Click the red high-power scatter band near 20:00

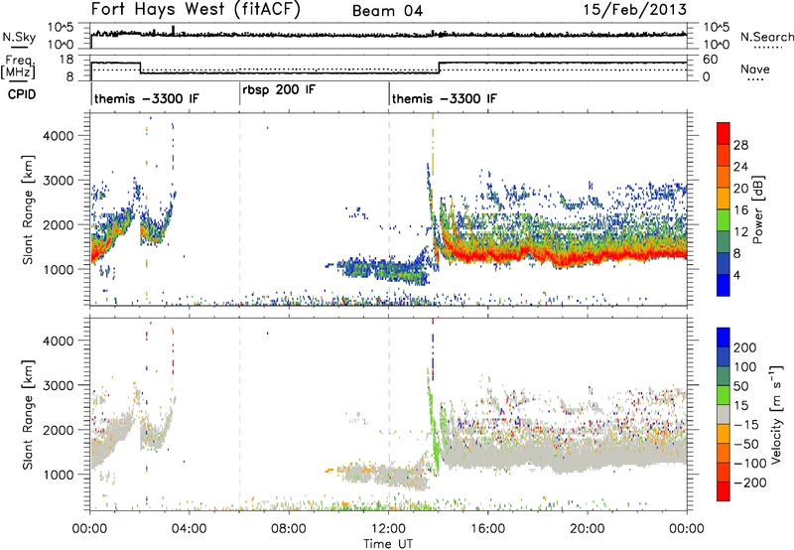pos(588,256)
